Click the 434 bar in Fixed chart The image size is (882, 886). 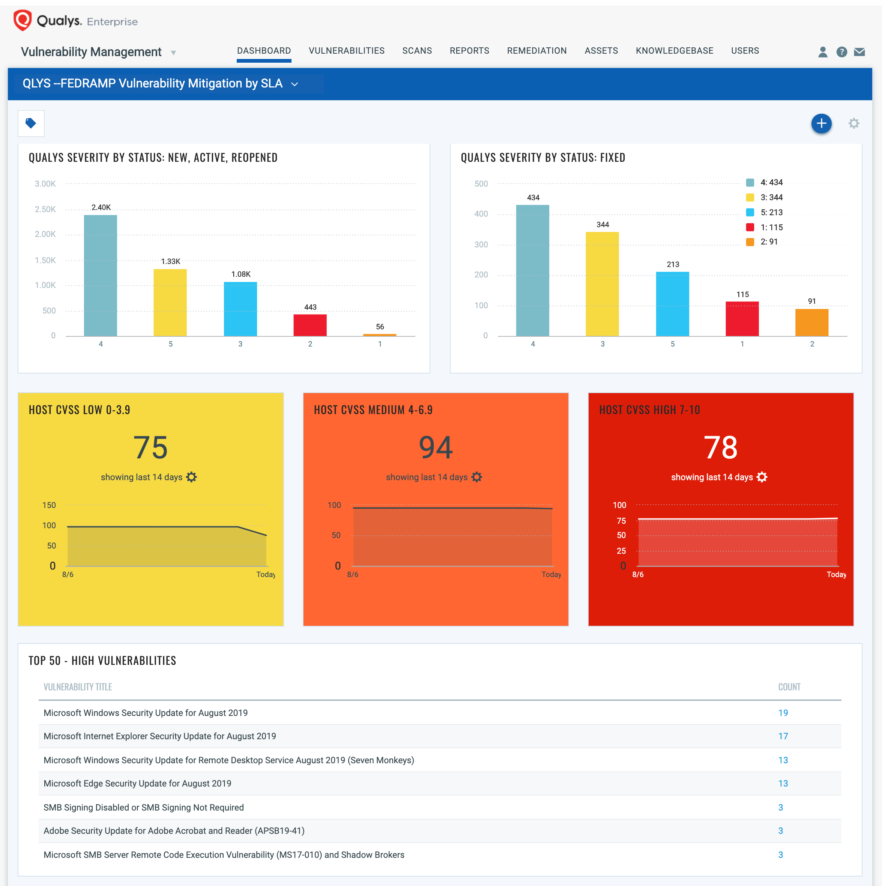pos(532,271)
